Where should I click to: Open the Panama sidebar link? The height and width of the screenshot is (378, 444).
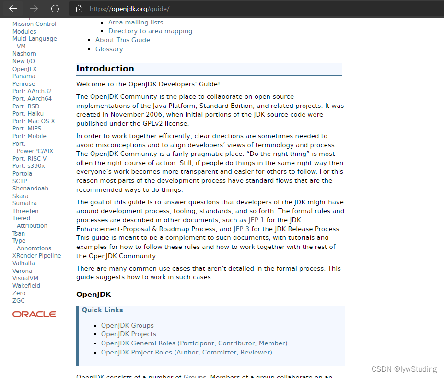tap(24, 76)
